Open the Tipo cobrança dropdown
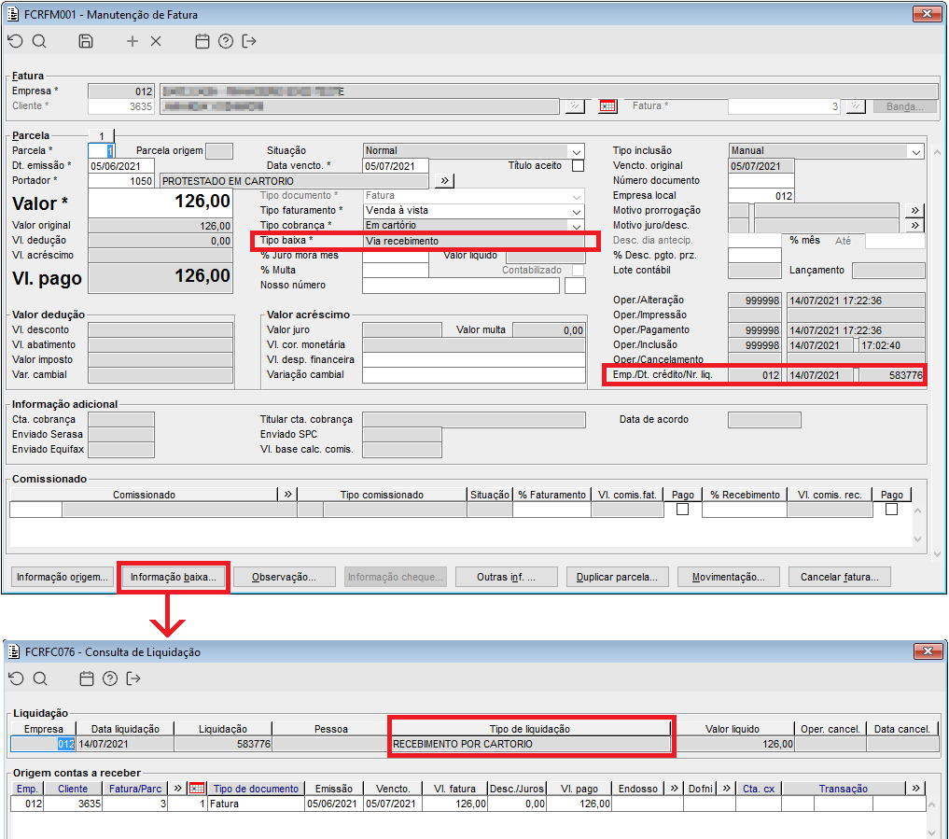949x839 pixels. (x=577, y=226)
